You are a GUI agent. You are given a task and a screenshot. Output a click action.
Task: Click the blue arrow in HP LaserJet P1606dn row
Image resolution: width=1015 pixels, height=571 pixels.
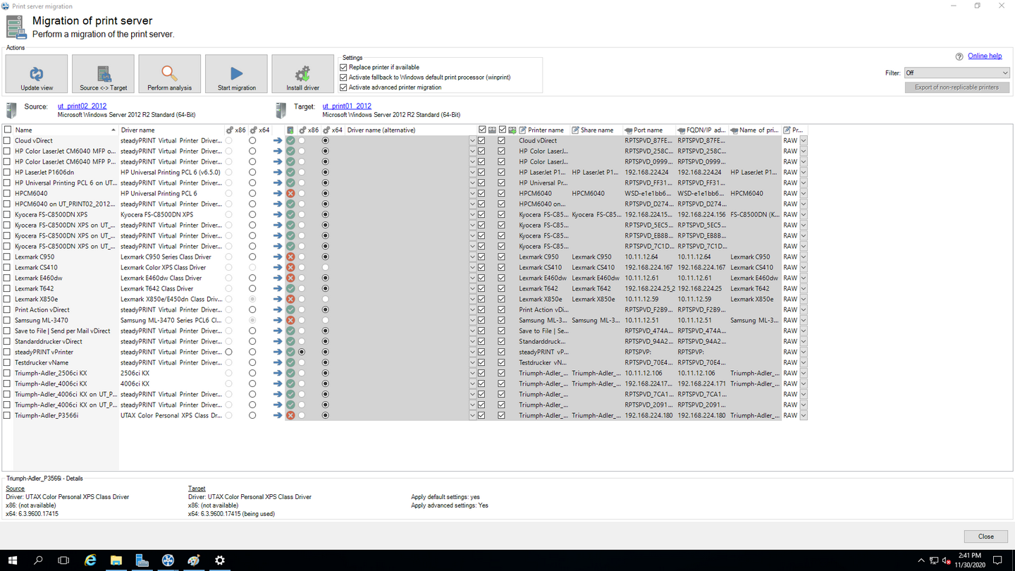[x=278, y=172]
